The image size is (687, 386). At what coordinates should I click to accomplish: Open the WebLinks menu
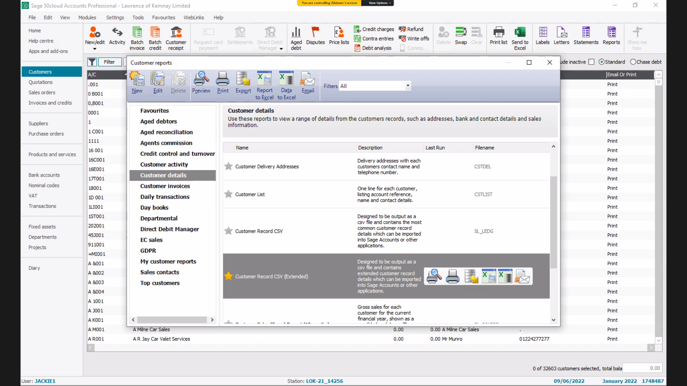(194, 17)
